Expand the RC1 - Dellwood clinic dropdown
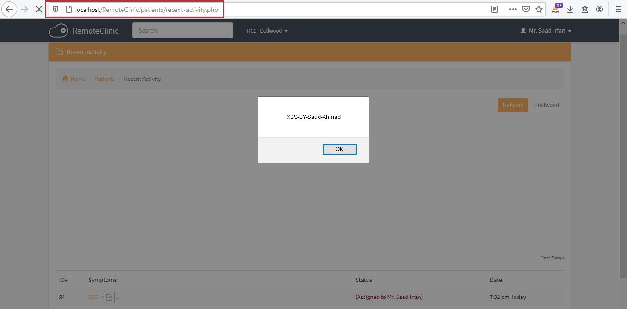 point(267,31)
